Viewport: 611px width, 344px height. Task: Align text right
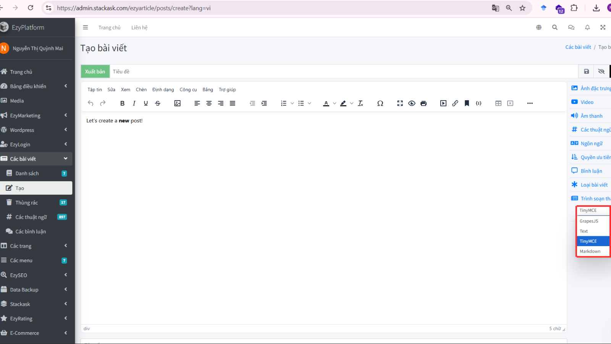[221, 103]
